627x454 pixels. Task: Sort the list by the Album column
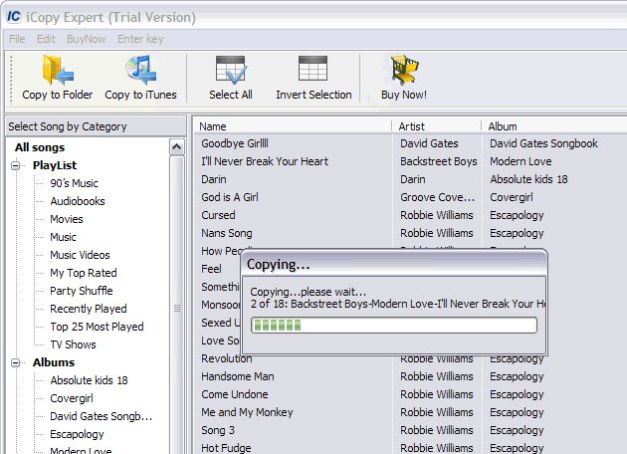click(x=554, y=126)
